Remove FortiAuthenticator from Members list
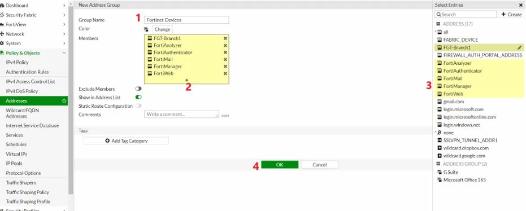Screen dimensions: 526x211 [225, 52]
